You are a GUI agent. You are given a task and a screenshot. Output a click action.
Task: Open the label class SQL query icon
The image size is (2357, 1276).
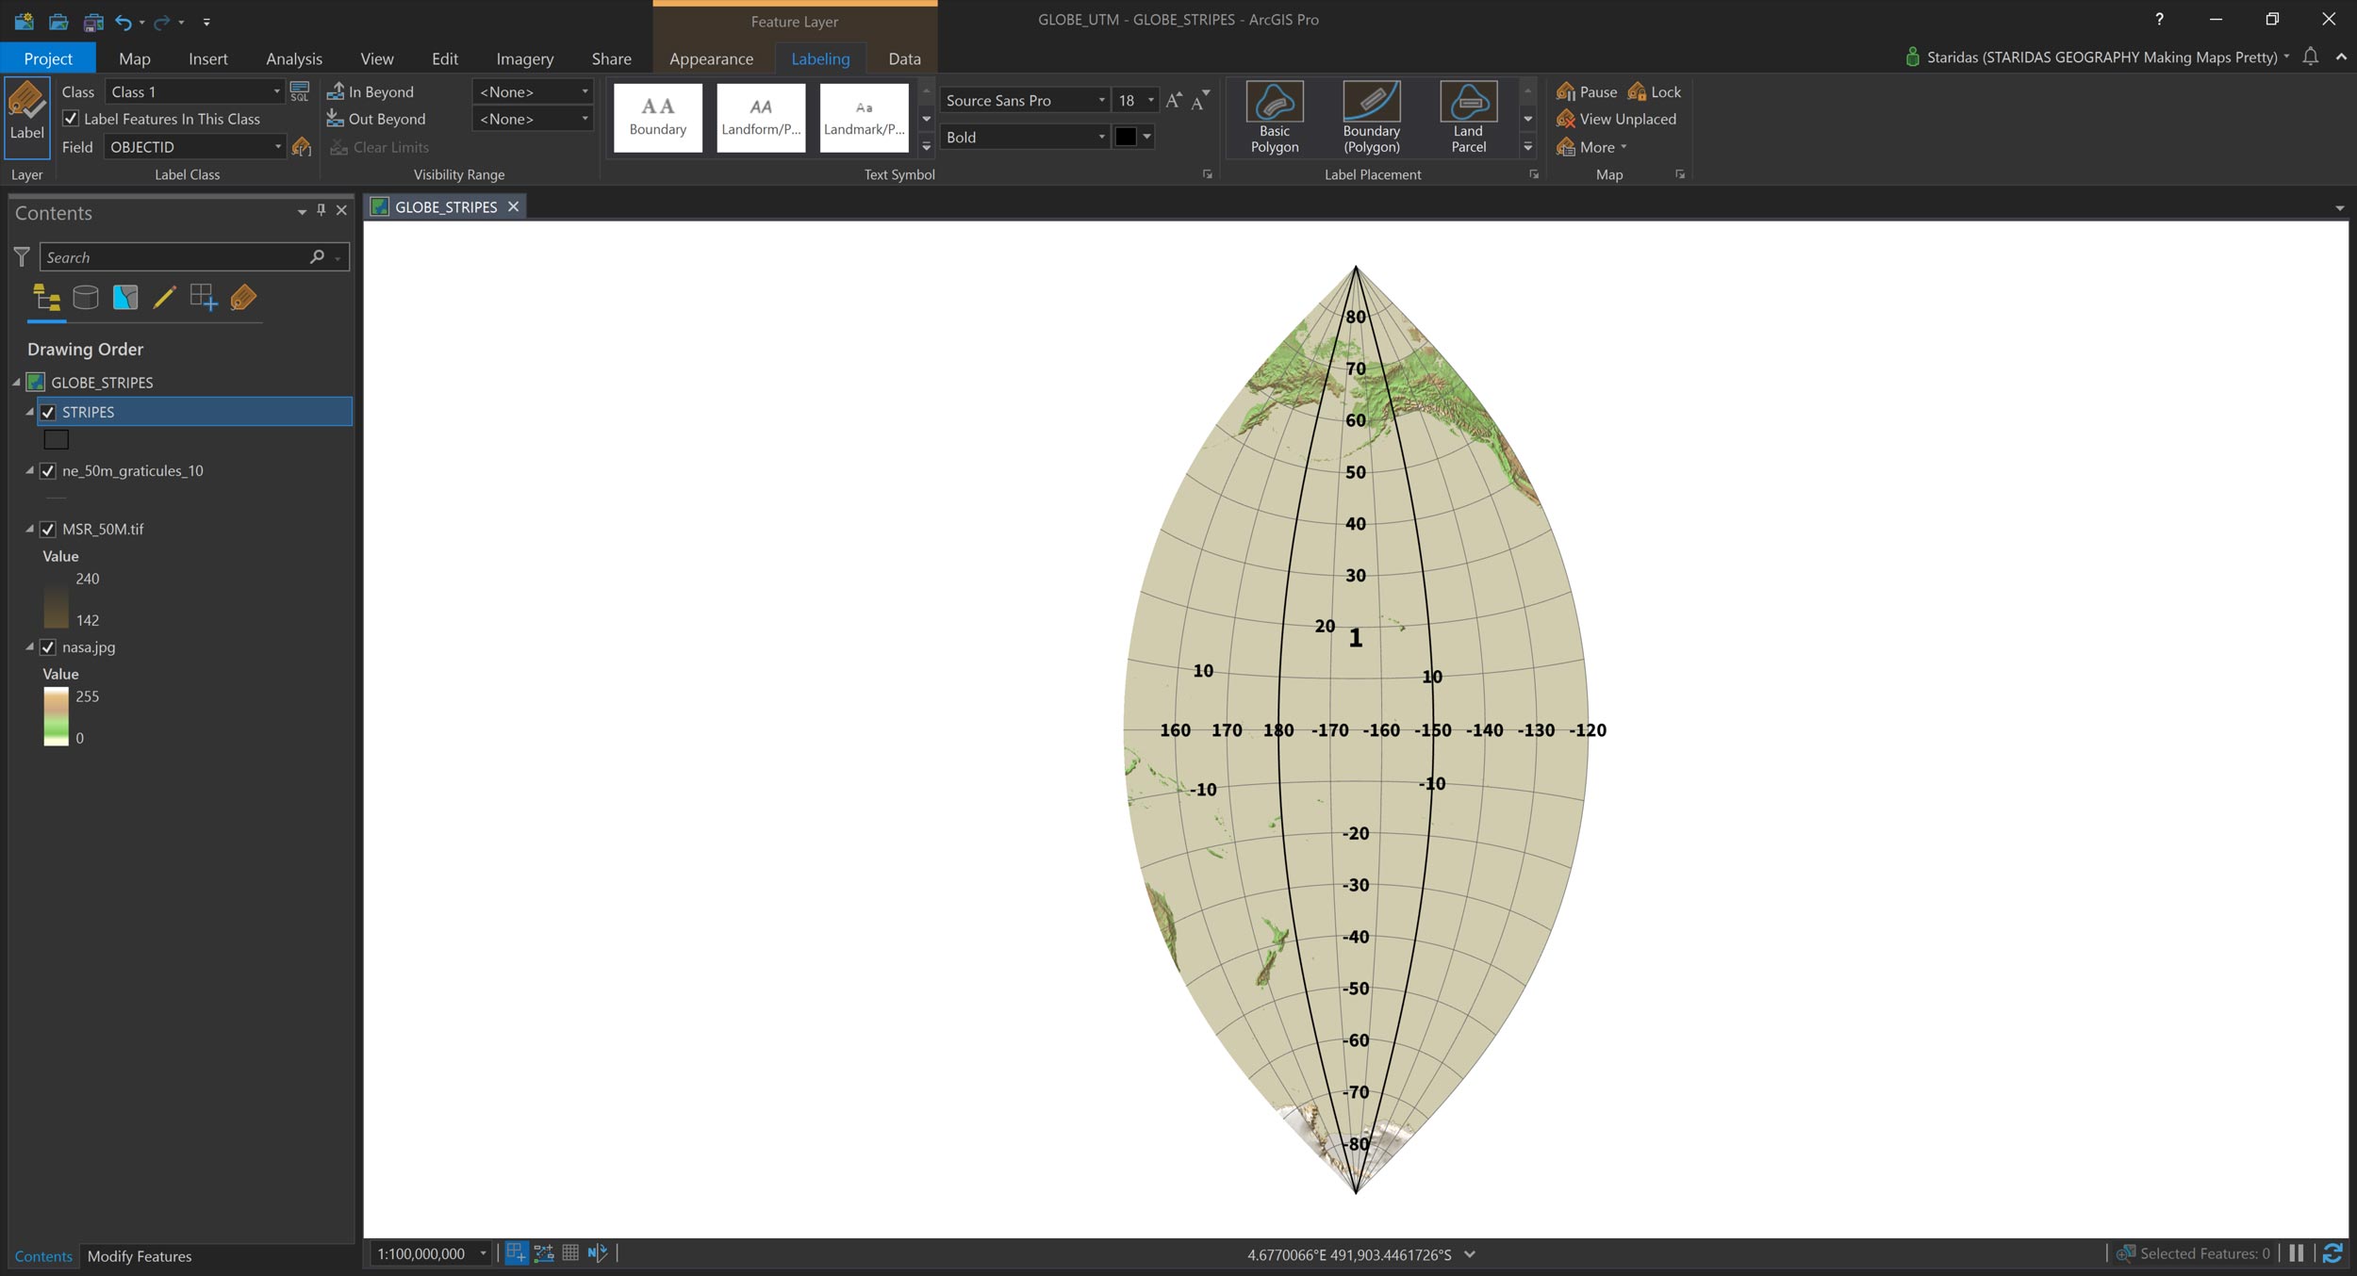tap(299, 91)
